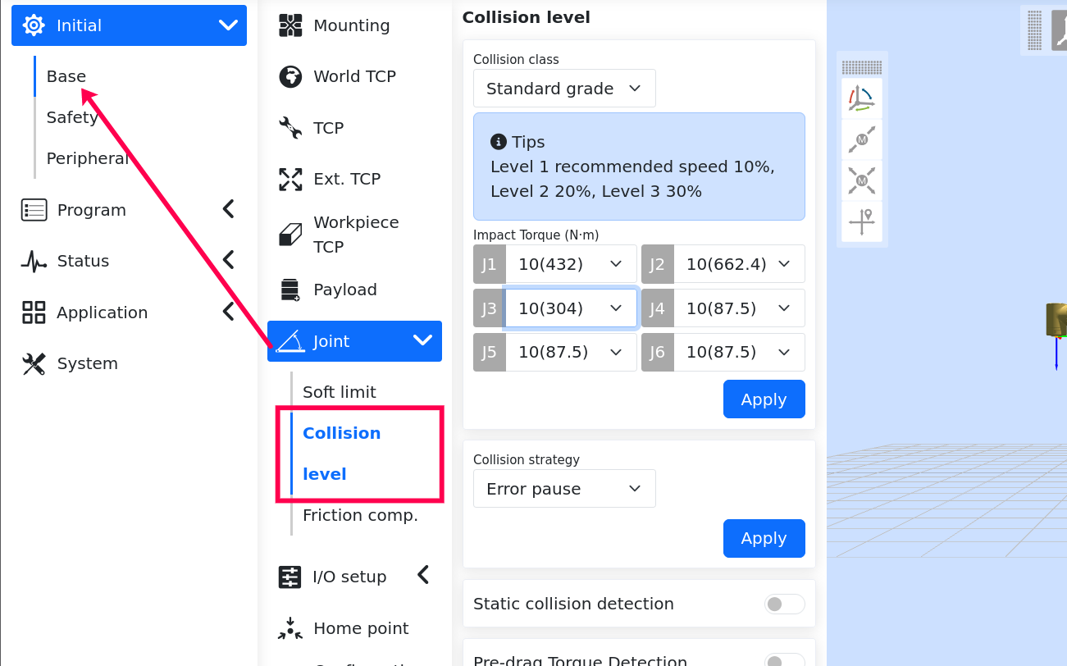Click the dotted grip beside the robot arm icon
This screenshot has width=1067, height=666.
tap(1035, 30)
